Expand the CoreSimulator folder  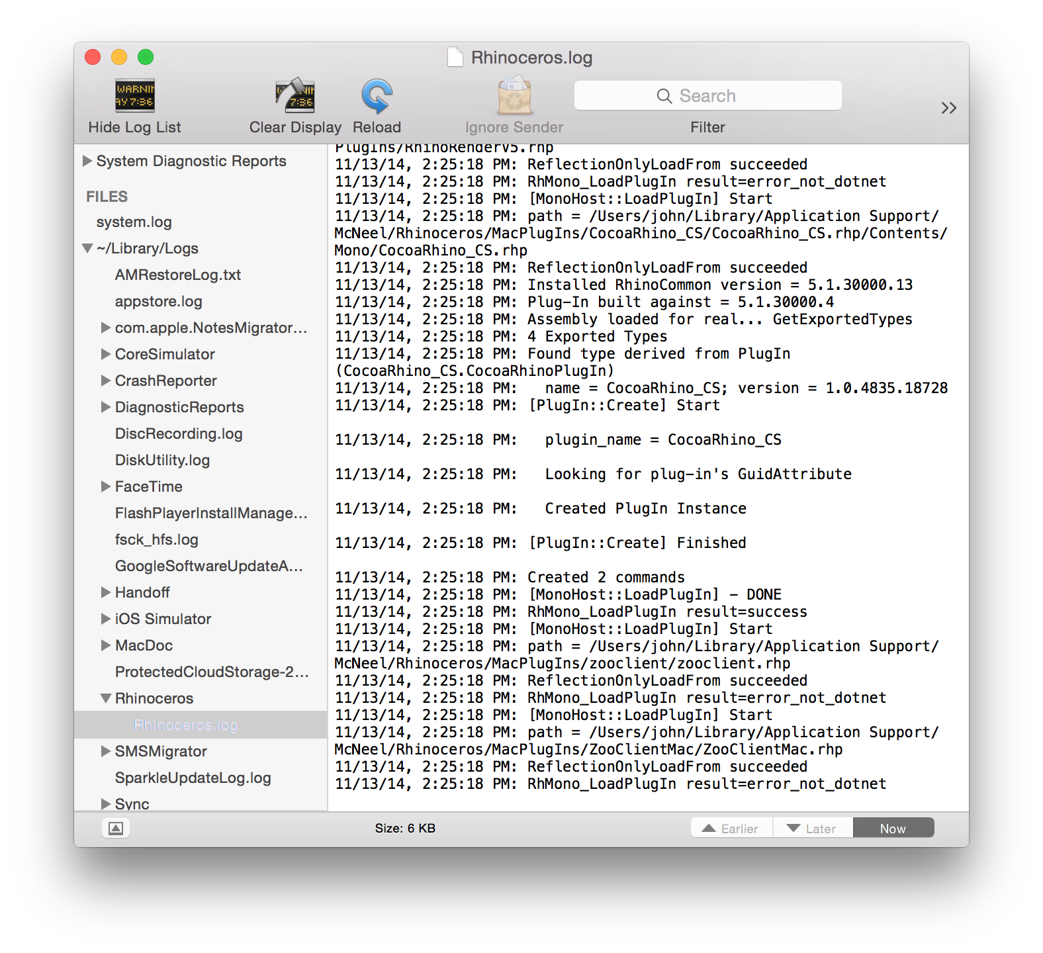106,354
